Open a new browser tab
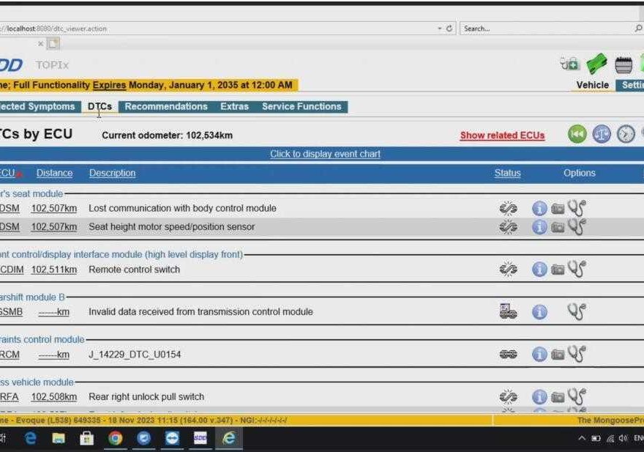 pos(53,44)
